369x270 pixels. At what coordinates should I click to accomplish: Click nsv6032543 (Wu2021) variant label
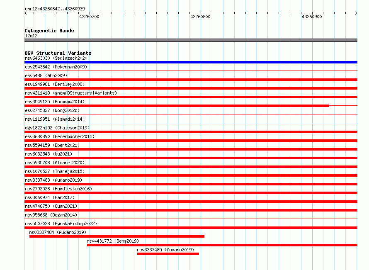tap(49, 154)
